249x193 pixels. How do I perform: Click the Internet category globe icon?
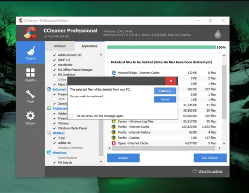(49, 89)
